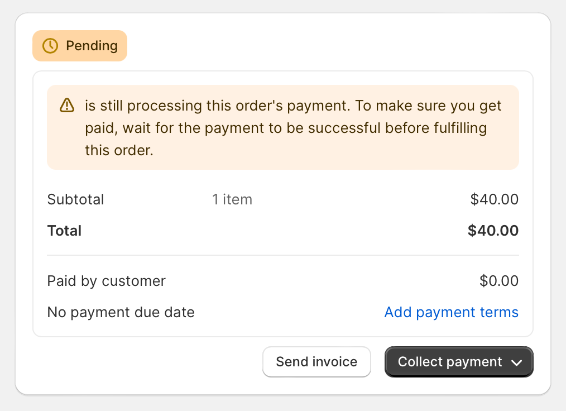Click the Paid by customer label
The image size is (566, 411).
[x=107, y=281]
